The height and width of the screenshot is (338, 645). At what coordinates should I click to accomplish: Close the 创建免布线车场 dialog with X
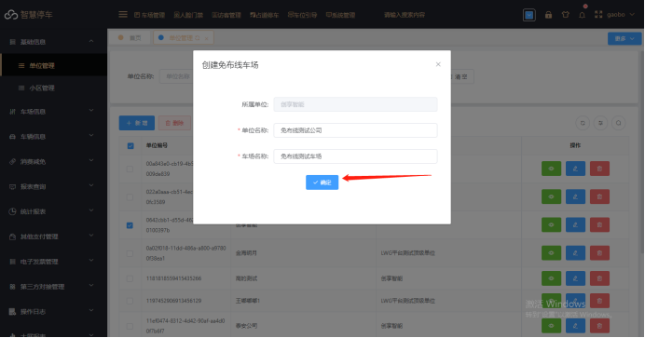[x=438, y=64]
